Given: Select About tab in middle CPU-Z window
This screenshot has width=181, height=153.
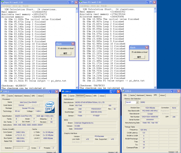Looking at the screenshot, I should [102, 96].
